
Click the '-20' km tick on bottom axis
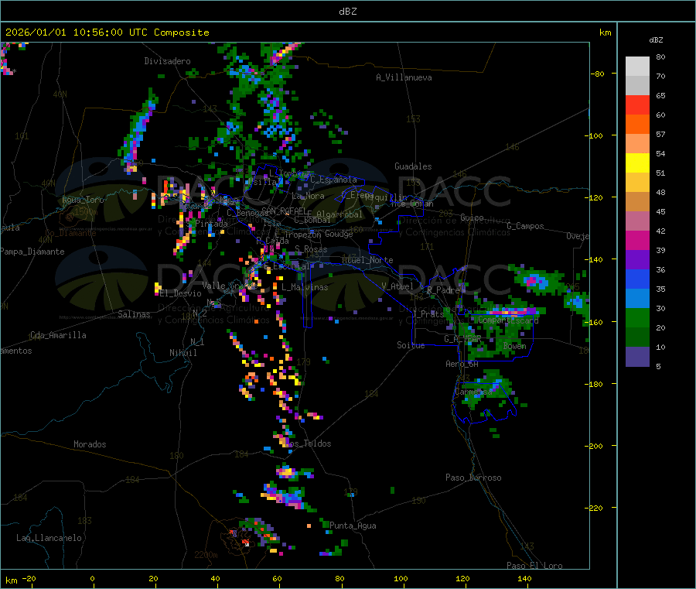tap(29, 578)
